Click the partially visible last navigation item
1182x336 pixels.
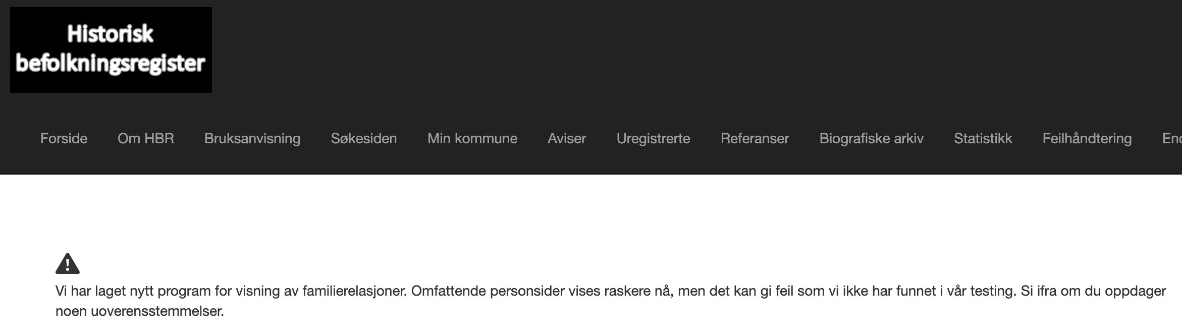pos(1172,139)
